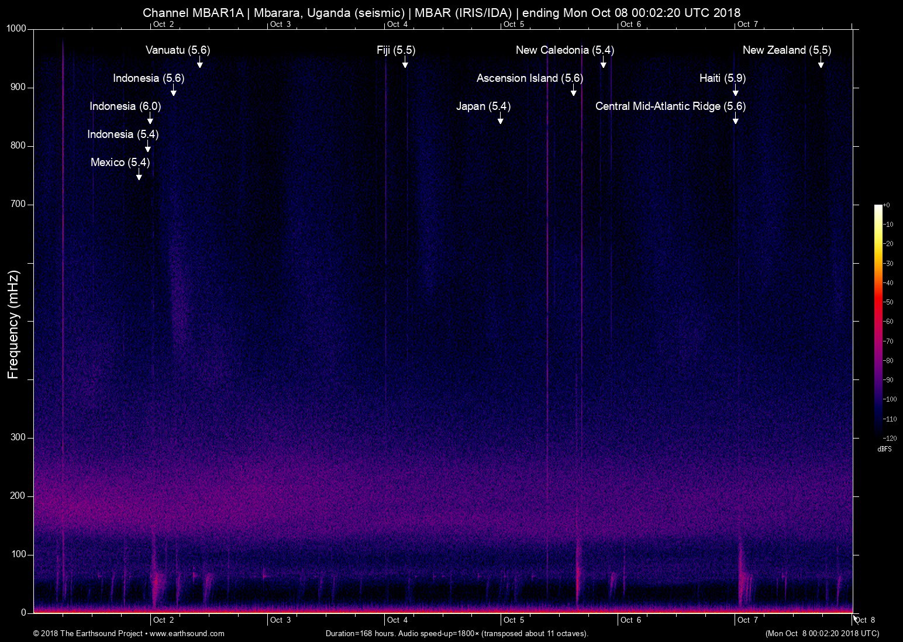Click the 200 mHz frequency tick label
Screen dimensions: 903x642
coord(18,496)
